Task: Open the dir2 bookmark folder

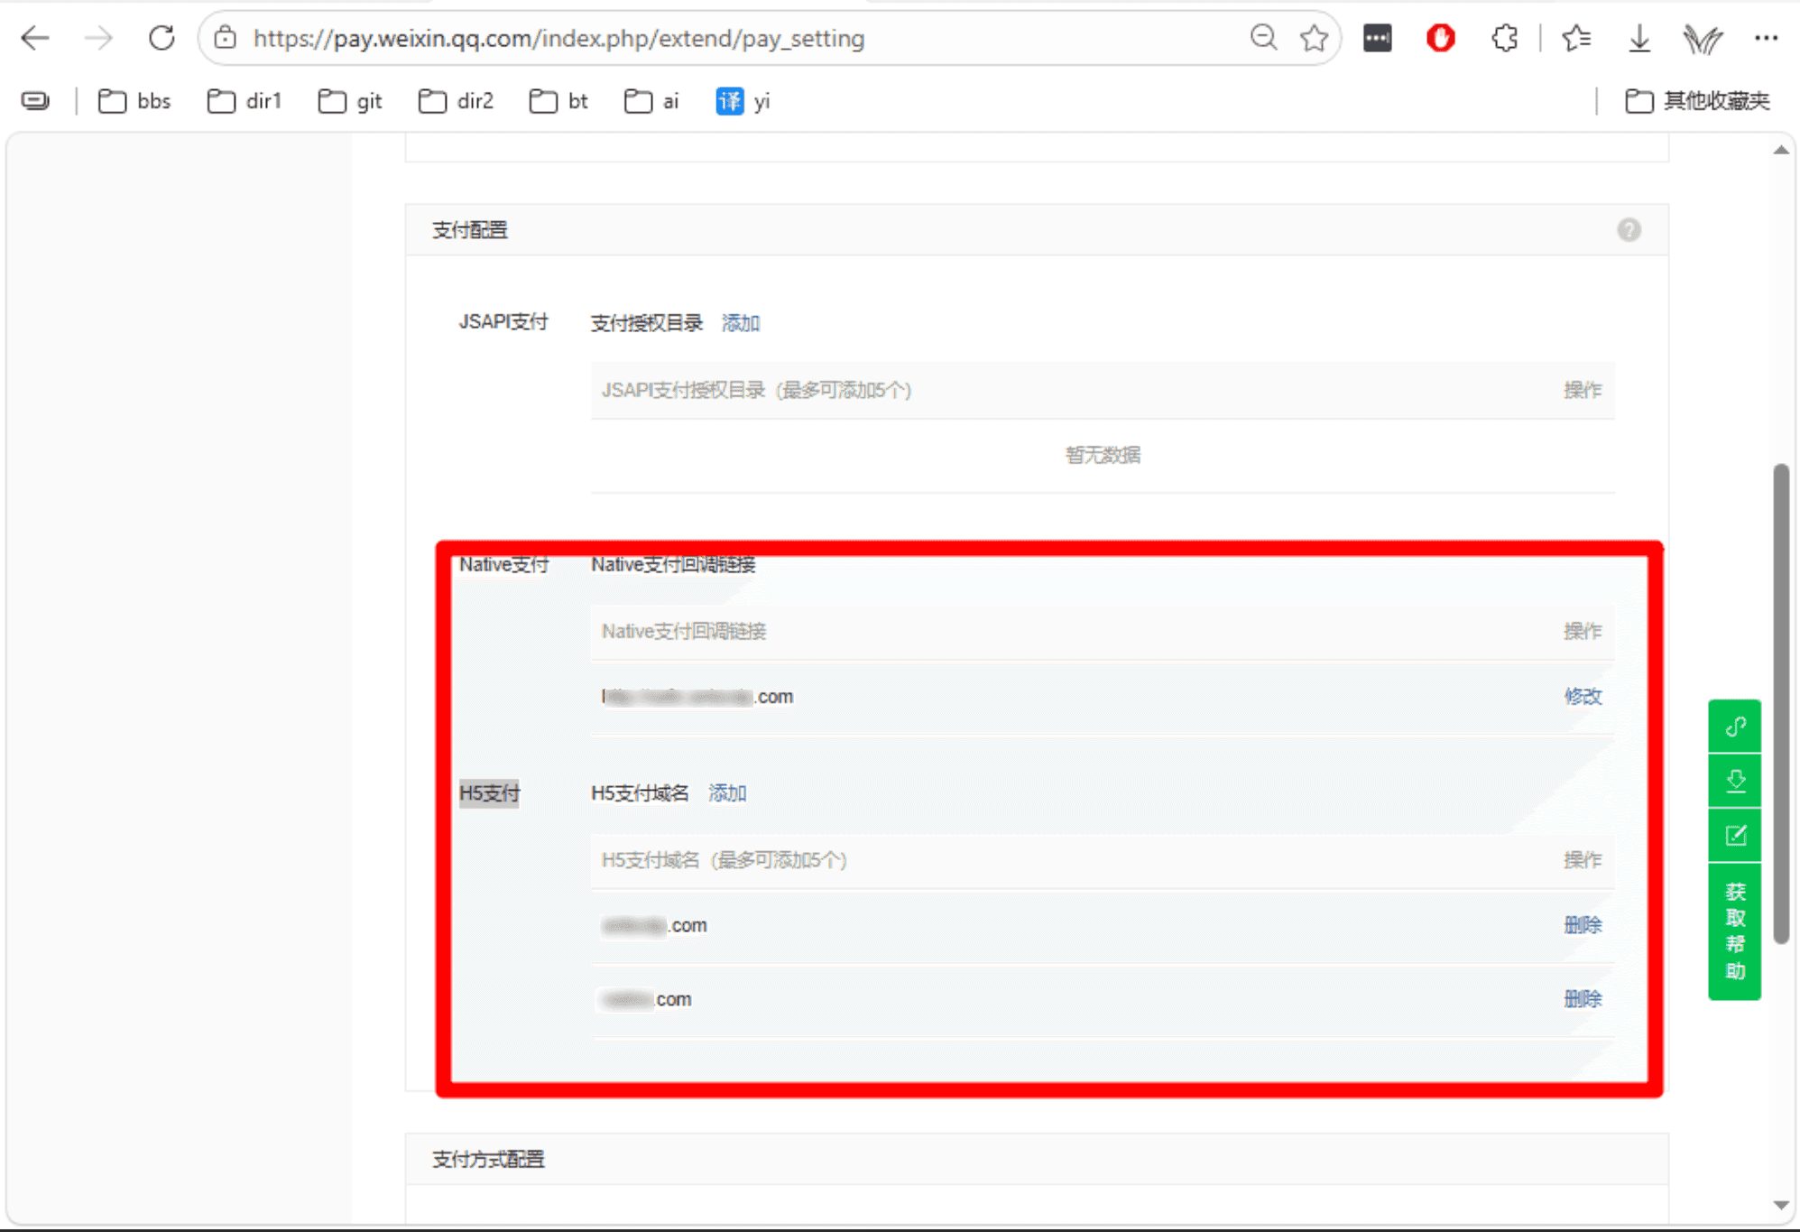Action: [456, 101]
